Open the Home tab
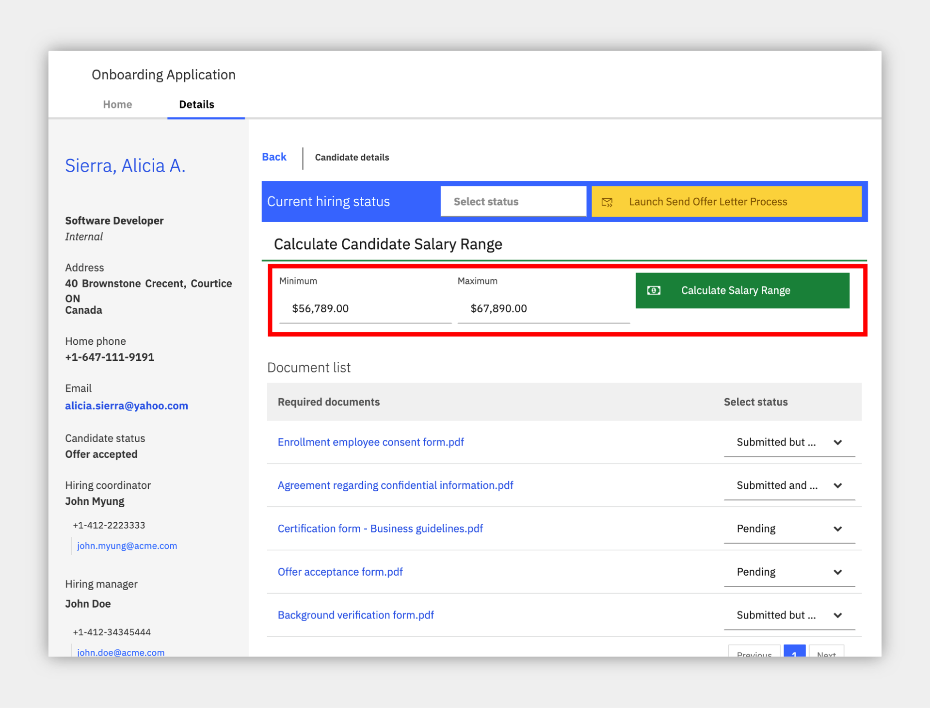930x708 pixels. [117, 104]
